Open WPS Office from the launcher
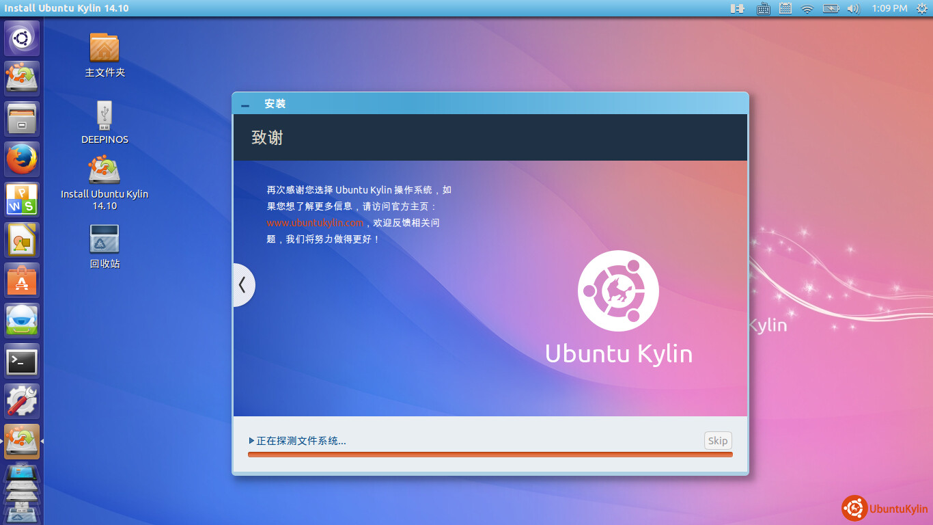This screenshot has height=525, width=933. click(22, 200)
